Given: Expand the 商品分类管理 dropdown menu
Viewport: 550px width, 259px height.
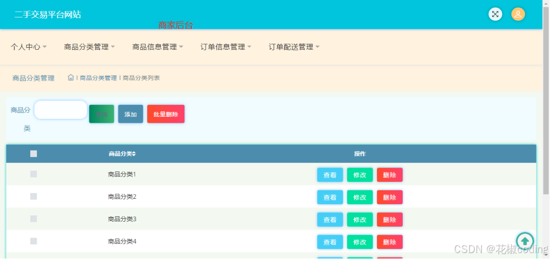Looking at the screenshot, I should click(x=90, y=47).
